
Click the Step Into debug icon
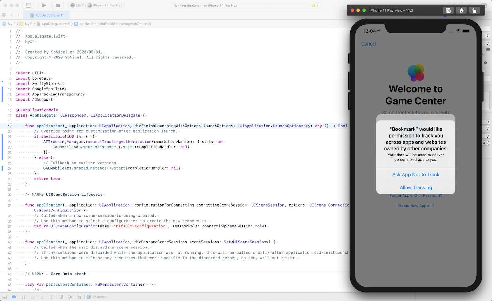[42, 297]
